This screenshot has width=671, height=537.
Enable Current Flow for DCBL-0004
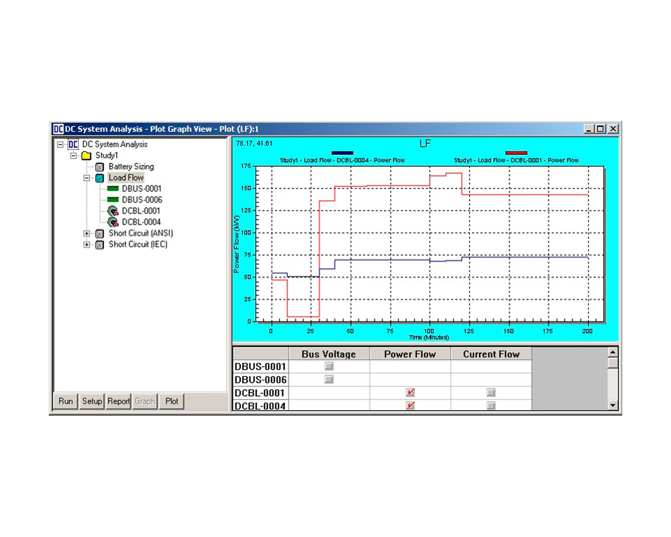coord(491,405)
